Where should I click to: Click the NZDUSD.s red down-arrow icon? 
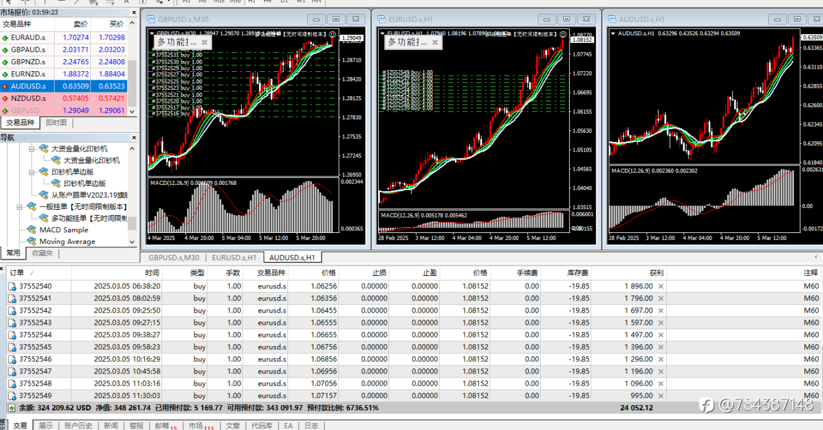[x=6, y=99]
